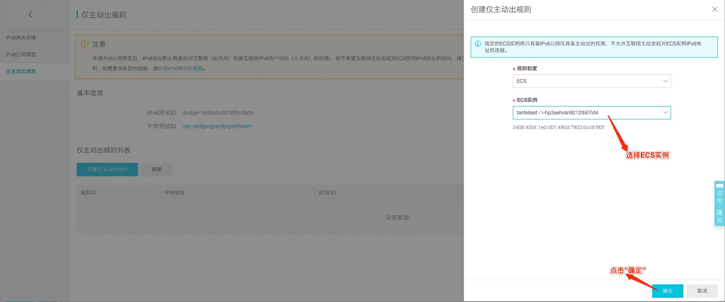Click the ECS实例 field label

click(527, 100)
